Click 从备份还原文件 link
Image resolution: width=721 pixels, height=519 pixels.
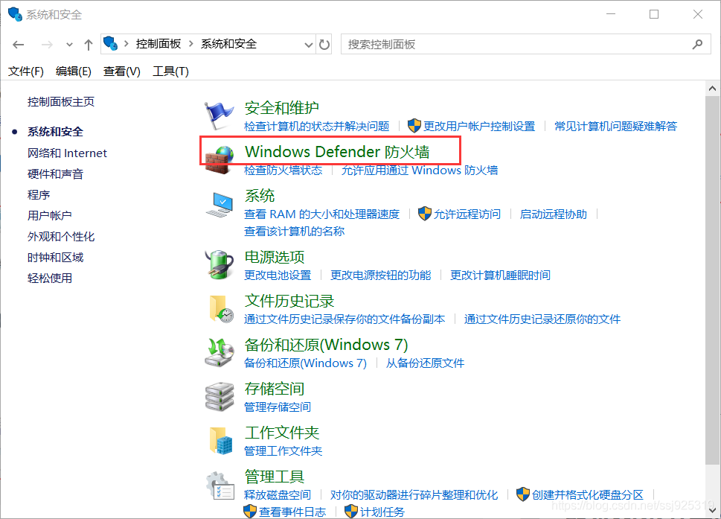425,363
